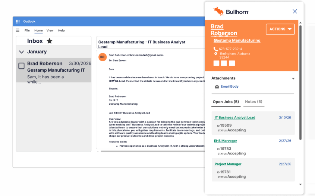The image size is (315, 196).
Task: Open the Gestamp Manufacturing company link
Action: (237, 40)
